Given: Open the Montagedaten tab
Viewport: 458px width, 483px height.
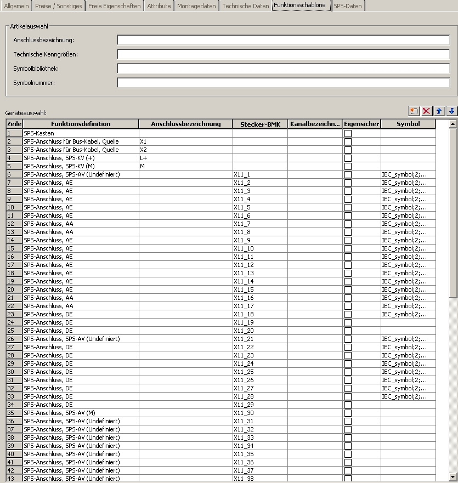Looking at the screenshot, I should pos(196,6).
